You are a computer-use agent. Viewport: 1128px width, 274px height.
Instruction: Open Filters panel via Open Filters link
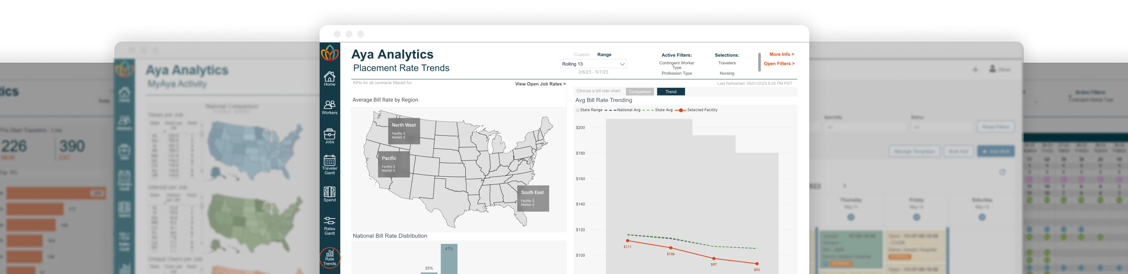point(779,63)
